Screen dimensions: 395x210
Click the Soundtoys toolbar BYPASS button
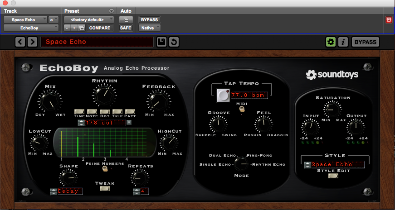365,42
